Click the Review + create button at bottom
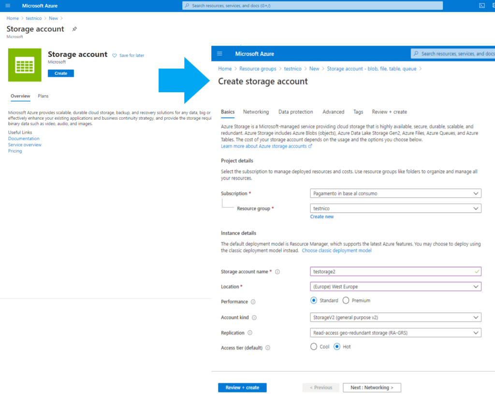 tap(242, 388)
